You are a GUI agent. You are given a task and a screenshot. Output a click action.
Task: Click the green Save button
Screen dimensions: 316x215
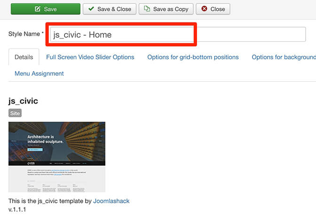coord(46,9)
